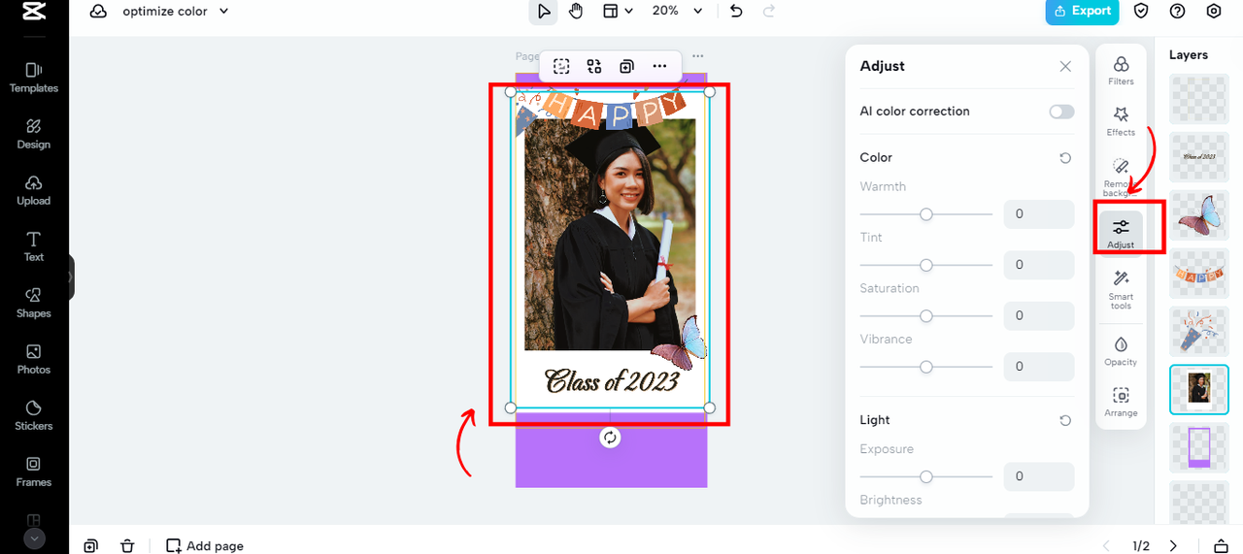
Task: Open more options in floating toolbar
Action: pyautogui.click(x=659, y=66)
